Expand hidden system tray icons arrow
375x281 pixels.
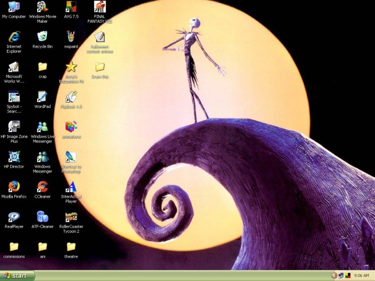coord(334,276)
